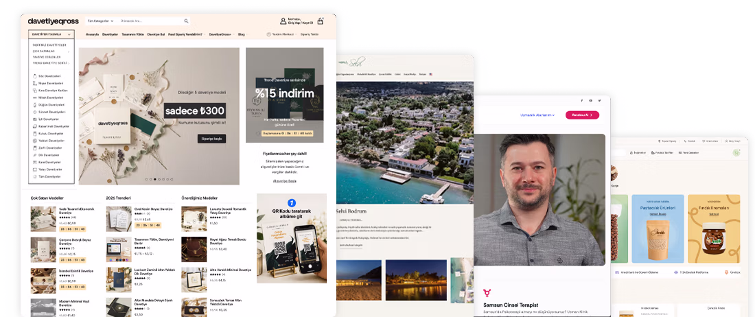755x317 pixels.
Task: Click Selvi Bodrum heading
Action: click(351, 211)
